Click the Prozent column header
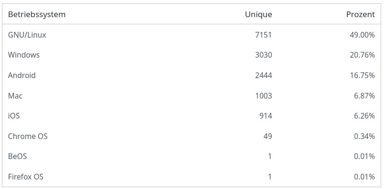This screenshot has width=384, height=189. tap(361, 14)
